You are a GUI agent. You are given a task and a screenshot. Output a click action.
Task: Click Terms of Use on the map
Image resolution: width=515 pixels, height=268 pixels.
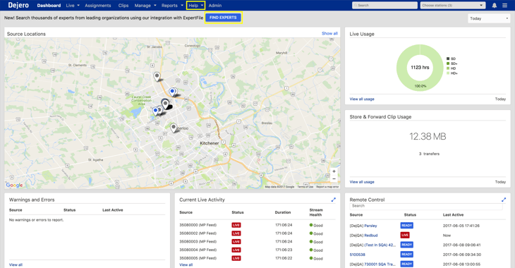click(x=305, y=187)
